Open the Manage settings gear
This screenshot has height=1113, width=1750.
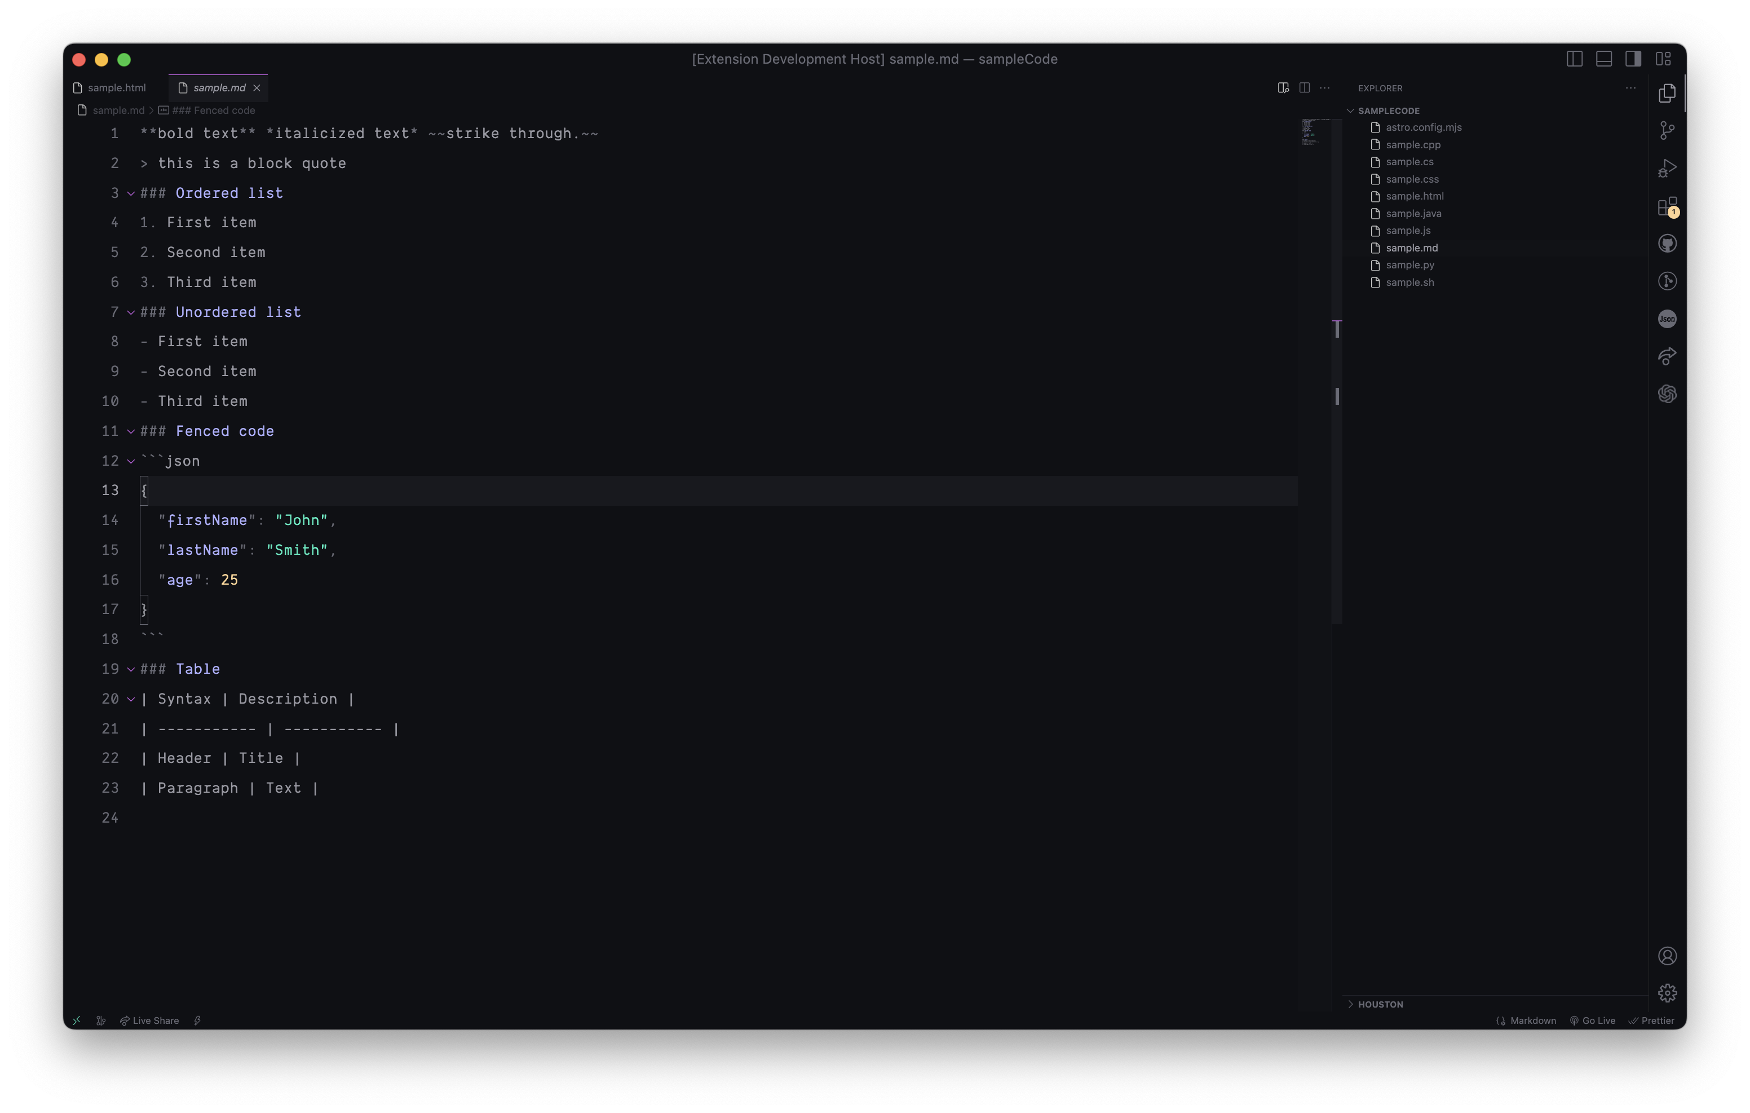1667,993
